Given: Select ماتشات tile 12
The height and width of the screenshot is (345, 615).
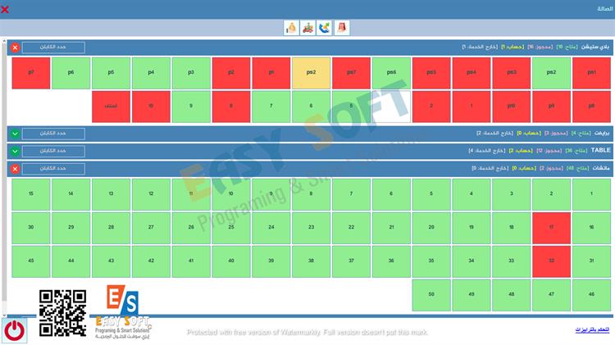Looking at the screenshot, I should click(x=151, y=194).
